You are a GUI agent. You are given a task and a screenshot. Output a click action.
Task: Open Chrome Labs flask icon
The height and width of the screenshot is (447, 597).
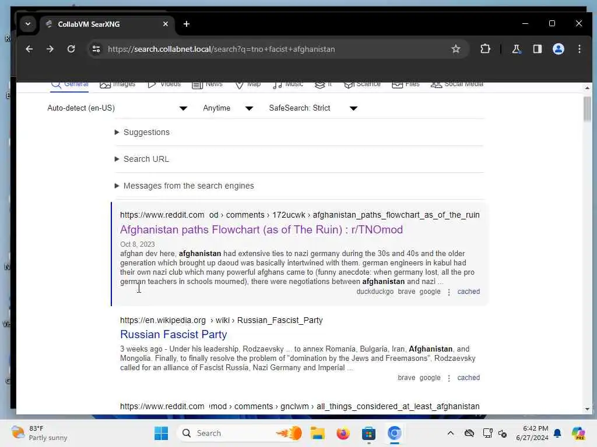pyautogui.click(x=516, y=49)
